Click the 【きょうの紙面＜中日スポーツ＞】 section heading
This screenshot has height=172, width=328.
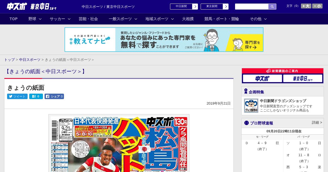click(45, 72)
